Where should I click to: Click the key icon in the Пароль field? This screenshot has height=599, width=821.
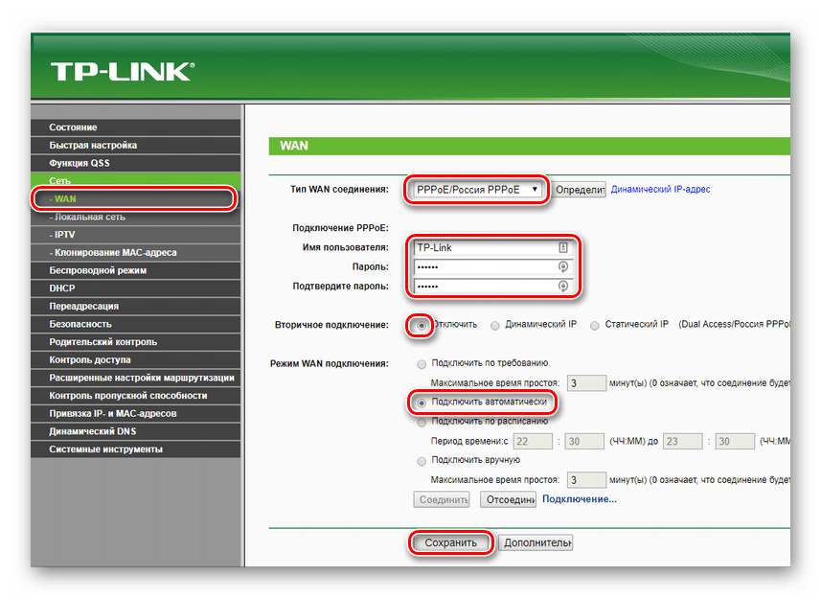(x=563, y=266)
